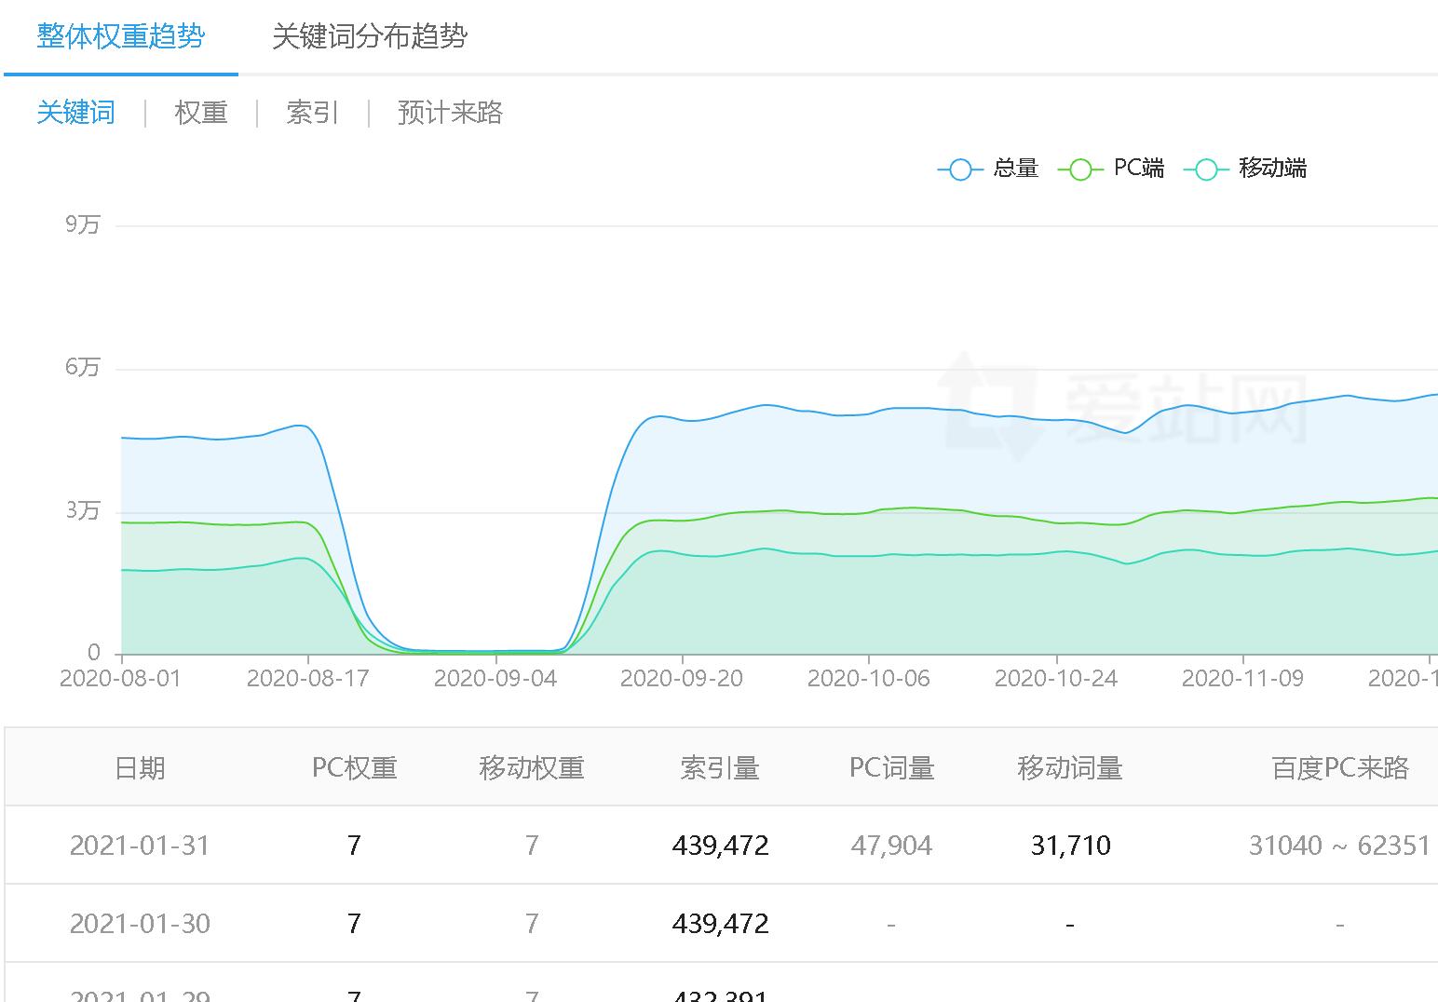Select the 预计来路 sub-tab
The height and width of the screenshot is (1002, 1438).
(x=450, y=113)
